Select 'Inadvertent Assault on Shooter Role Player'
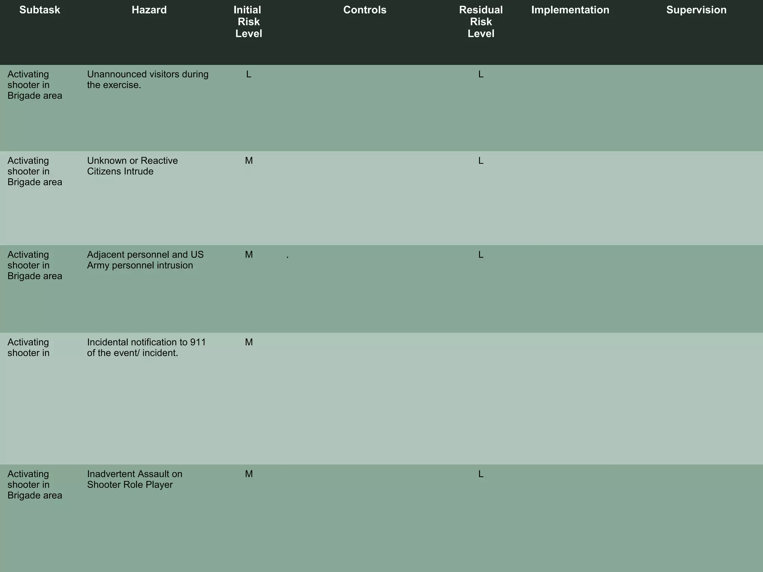 coord(134,479)
